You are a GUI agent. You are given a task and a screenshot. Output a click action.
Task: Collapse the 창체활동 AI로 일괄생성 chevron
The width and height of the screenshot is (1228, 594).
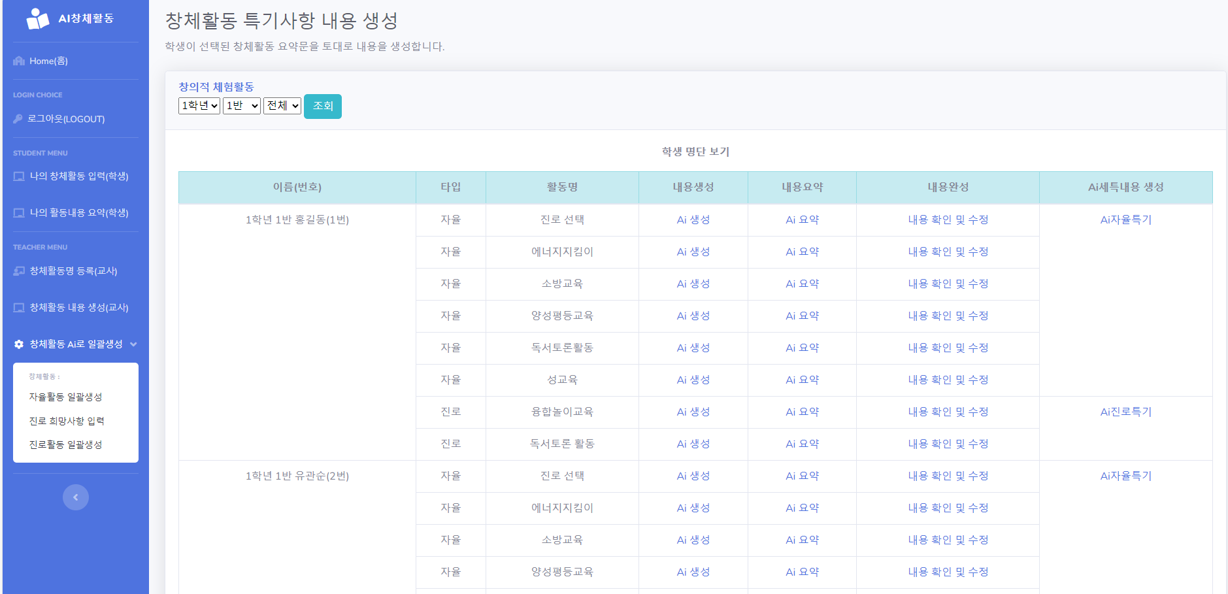133,344
